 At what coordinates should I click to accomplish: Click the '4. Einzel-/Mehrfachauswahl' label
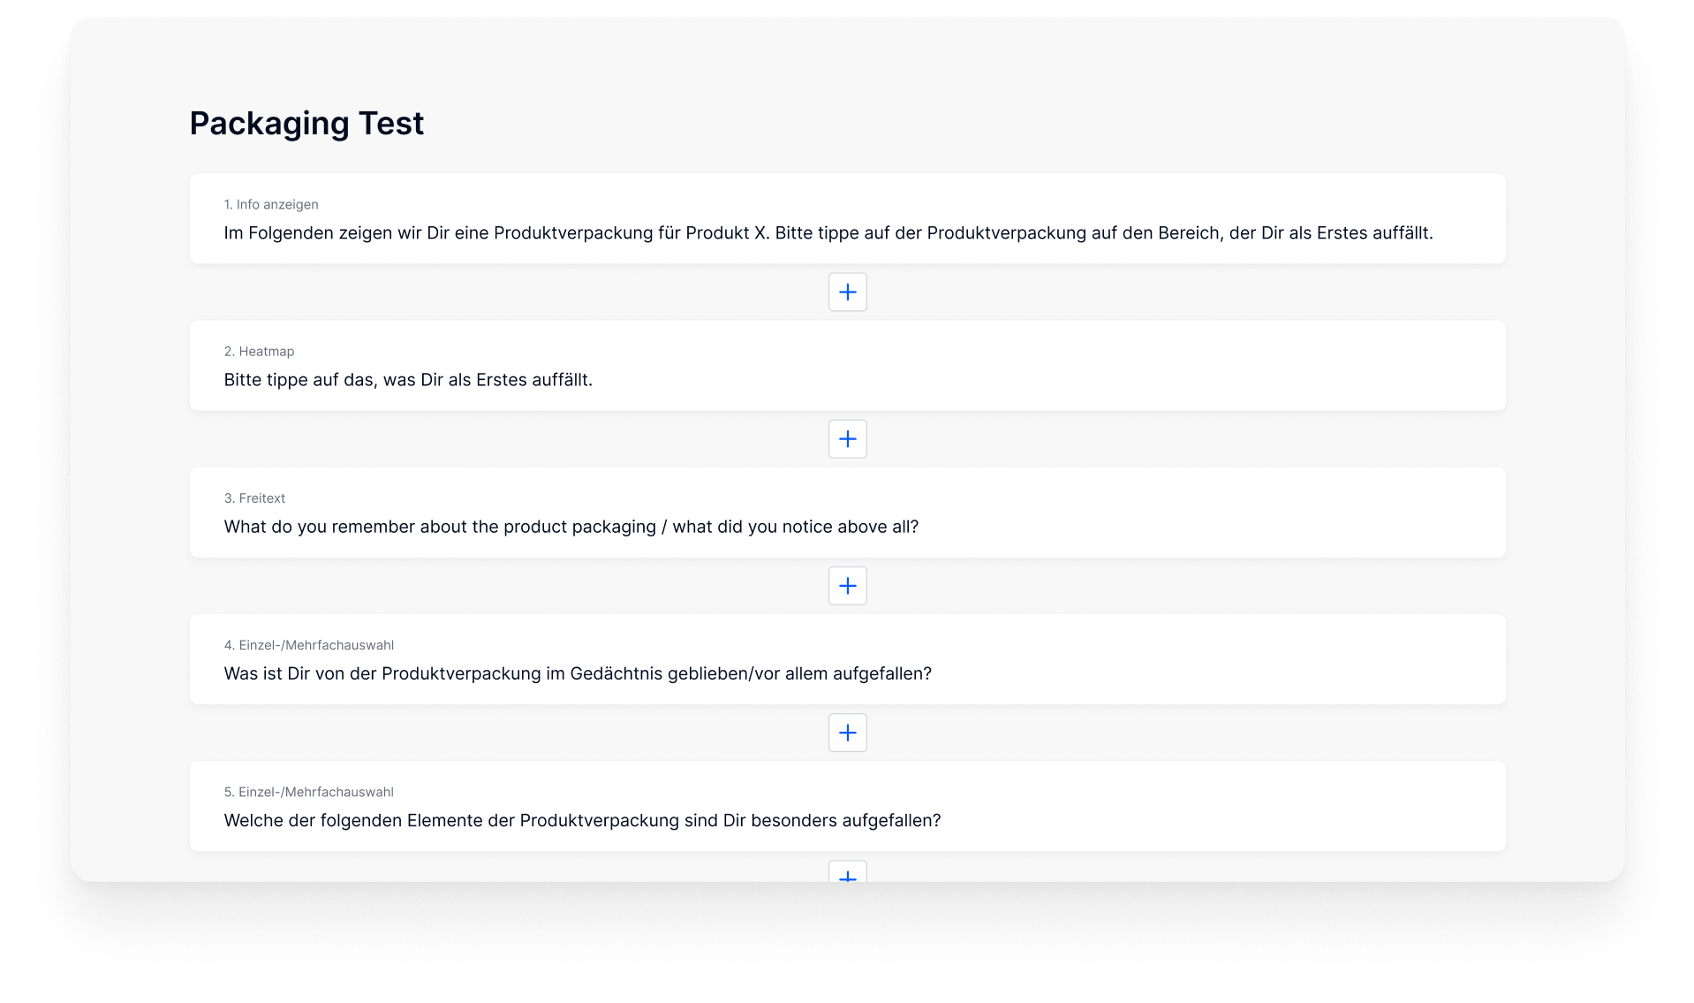(308, 645)
